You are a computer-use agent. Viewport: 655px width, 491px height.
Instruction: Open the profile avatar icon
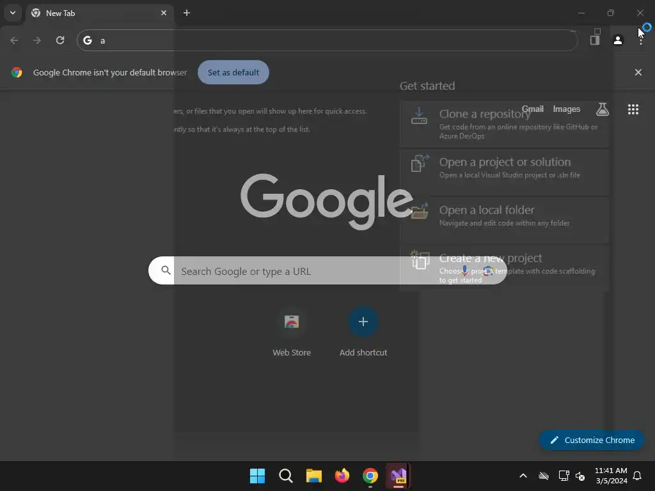click(618, 40)
